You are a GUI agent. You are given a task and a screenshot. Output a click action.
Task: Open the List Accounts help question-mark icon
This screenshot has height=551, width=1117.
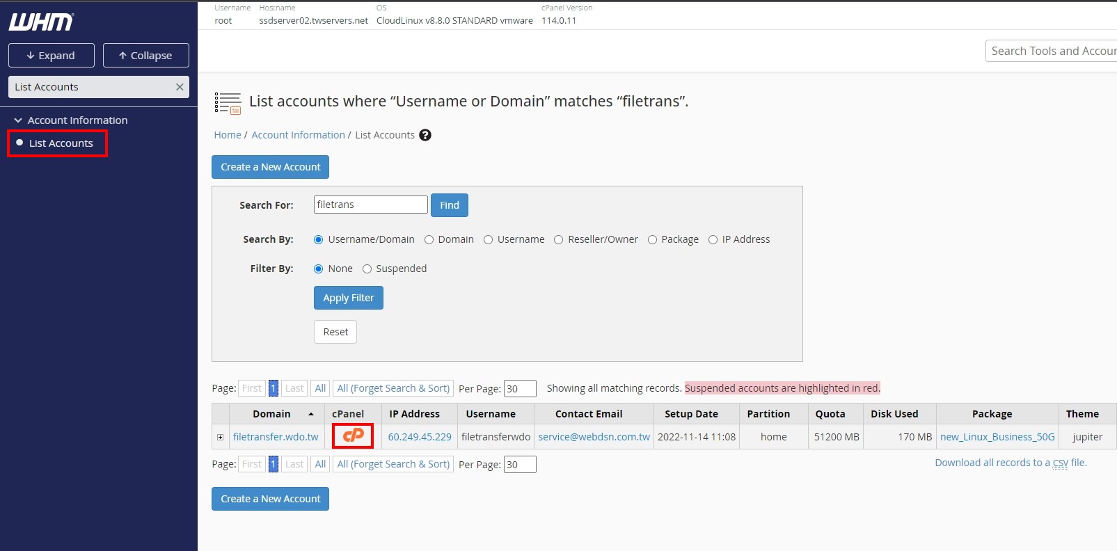pos(425,135)
